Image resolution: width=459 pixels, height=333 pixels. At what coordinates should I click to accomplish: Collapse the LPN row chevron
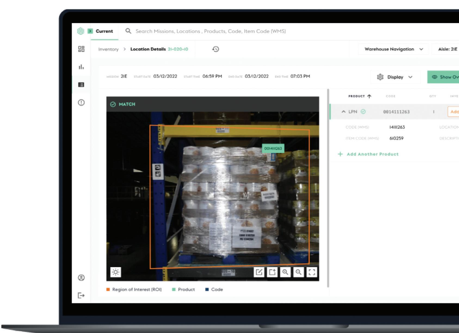pyautogui.click(x=344, y=112)
